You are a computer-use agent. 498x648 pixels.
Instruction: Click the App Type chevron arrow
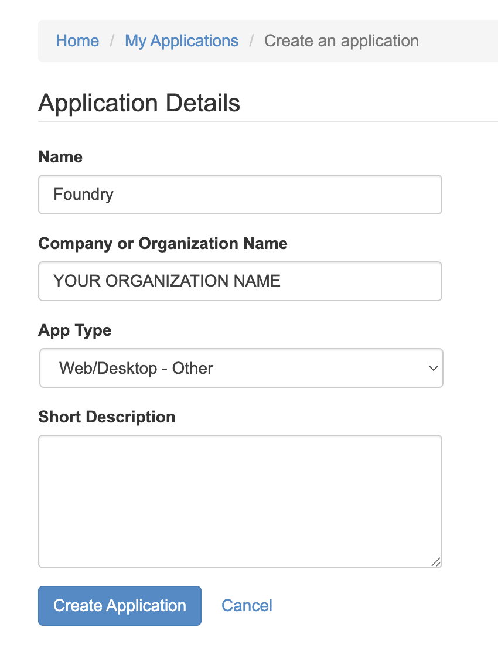[432, 368]
